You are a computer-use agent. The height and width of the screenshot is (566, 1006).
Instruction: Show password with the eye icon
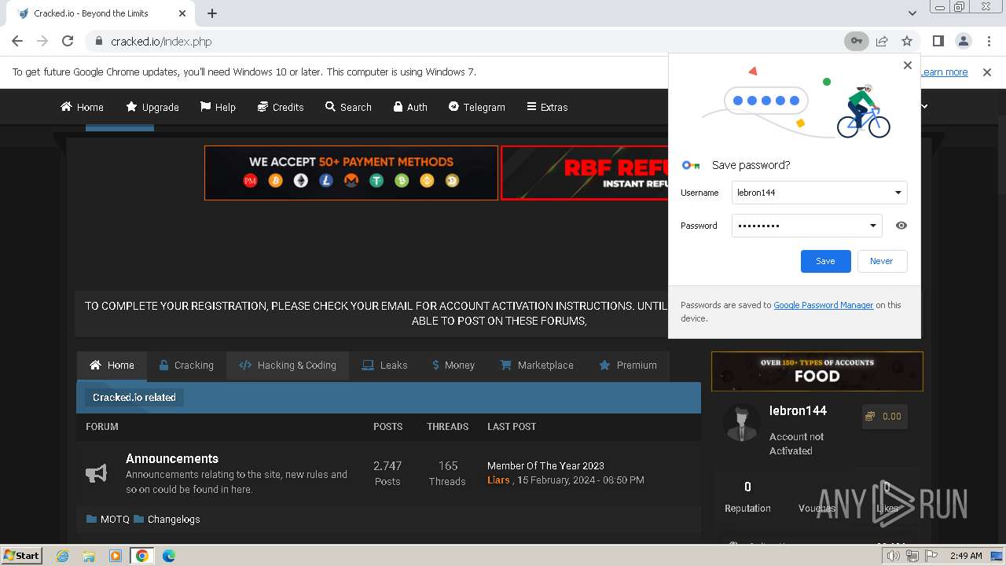coord(901,226)
